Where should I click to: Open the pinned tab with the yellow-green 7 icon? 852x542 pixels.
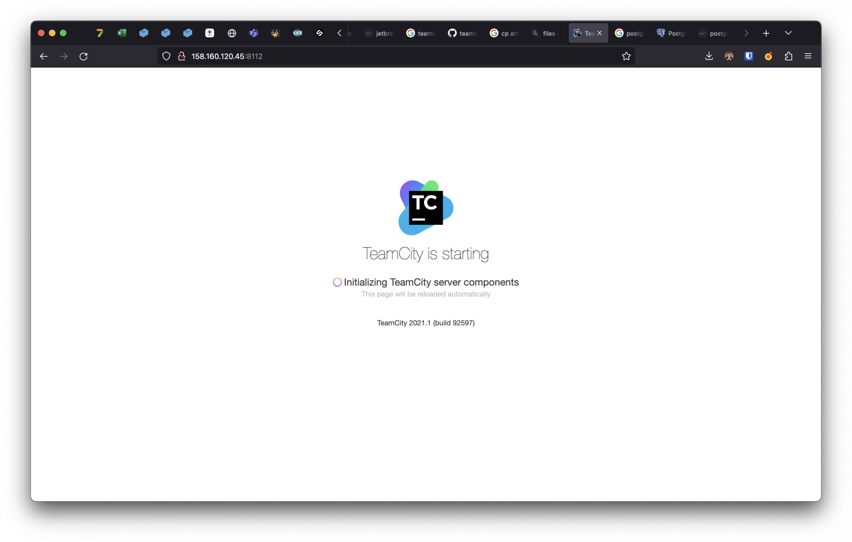[100, 33]
